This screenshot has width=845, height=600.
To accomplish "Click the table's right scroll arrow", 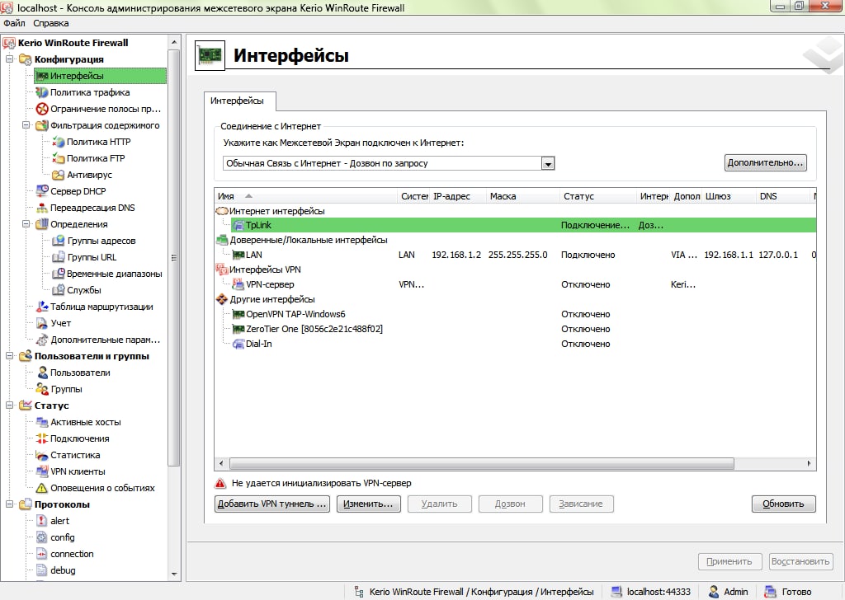I will (809, 464).
